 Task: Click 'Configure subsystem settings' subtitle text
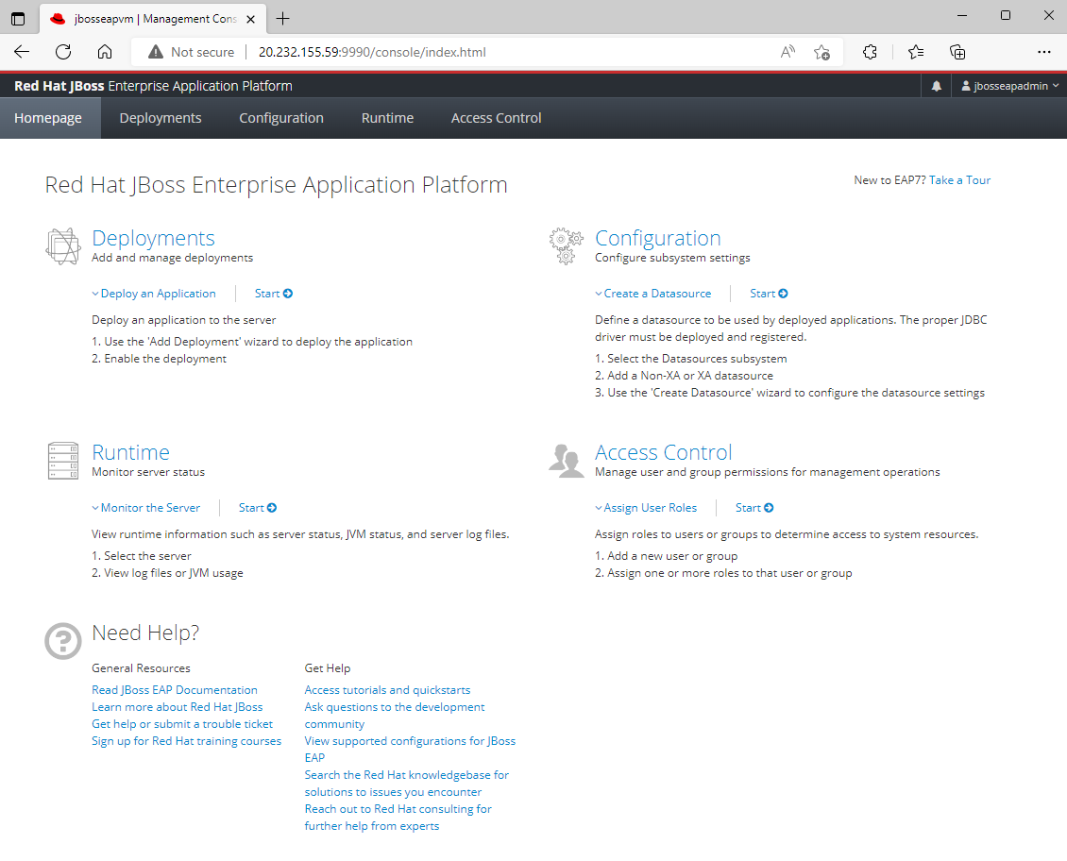coord(672,257)
